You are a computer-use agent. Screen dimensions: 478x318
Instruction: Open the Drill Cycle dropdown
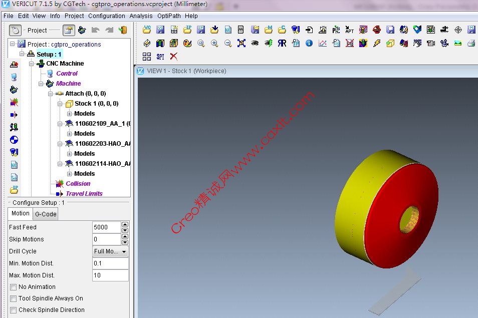(110, 251)
